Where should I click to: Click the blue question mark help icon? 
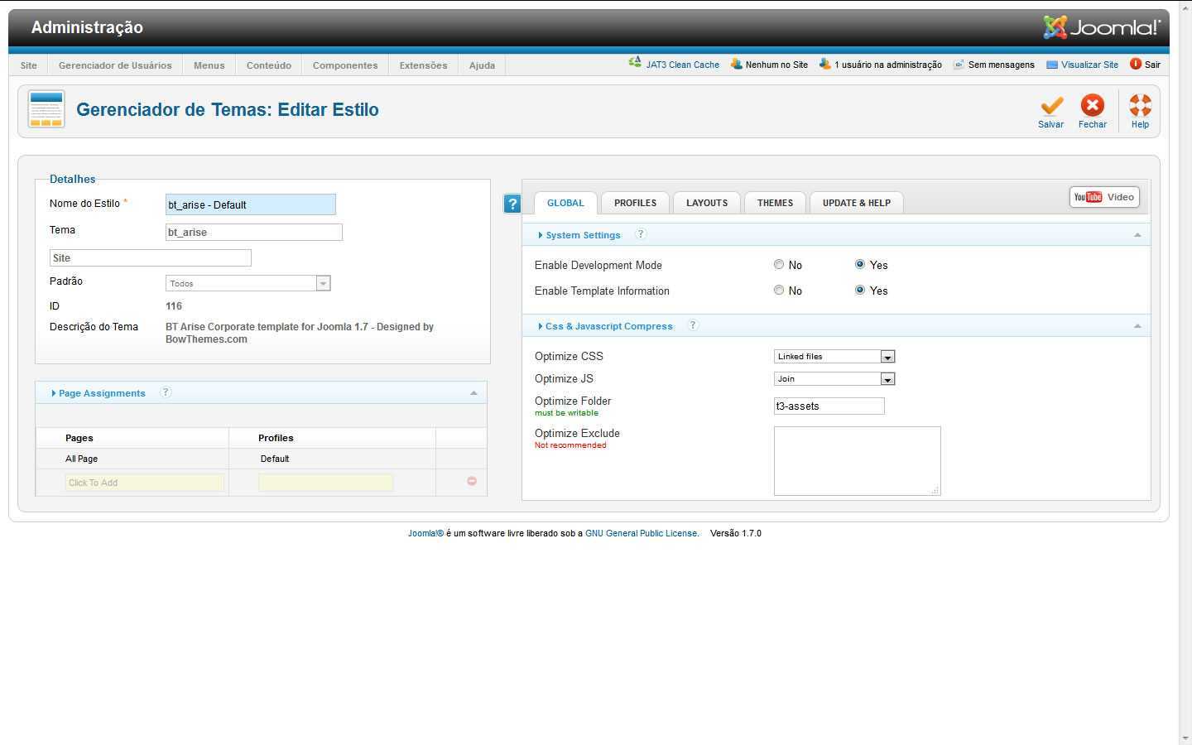tap(512, 204)
